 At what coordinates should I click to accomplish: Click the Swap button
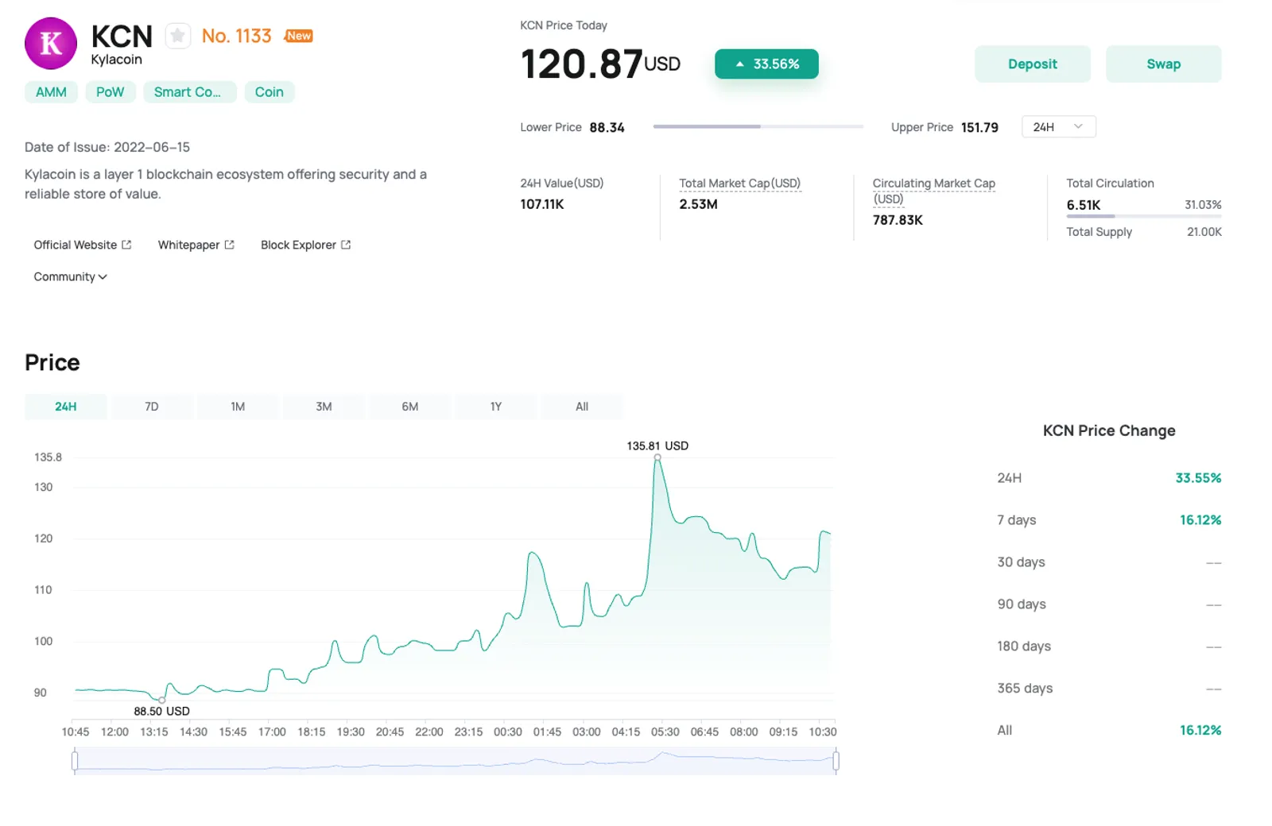click(1163, 64)
